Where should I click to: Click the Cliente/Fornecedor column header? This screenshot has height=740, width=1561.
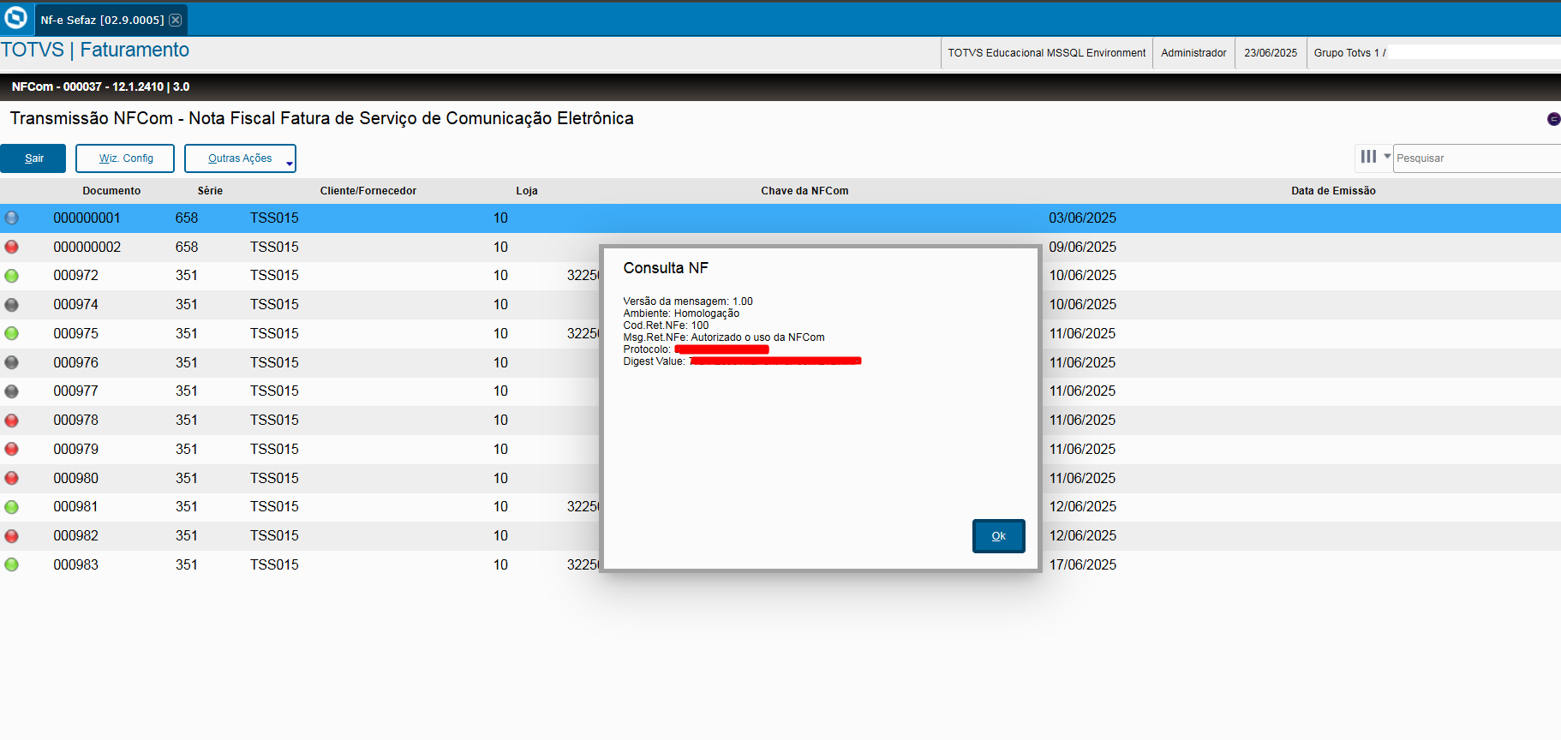368,191
